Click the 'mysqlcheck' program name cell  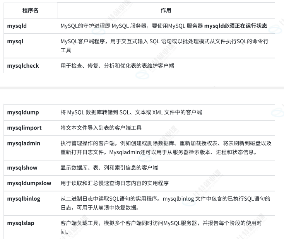[30, 65]
